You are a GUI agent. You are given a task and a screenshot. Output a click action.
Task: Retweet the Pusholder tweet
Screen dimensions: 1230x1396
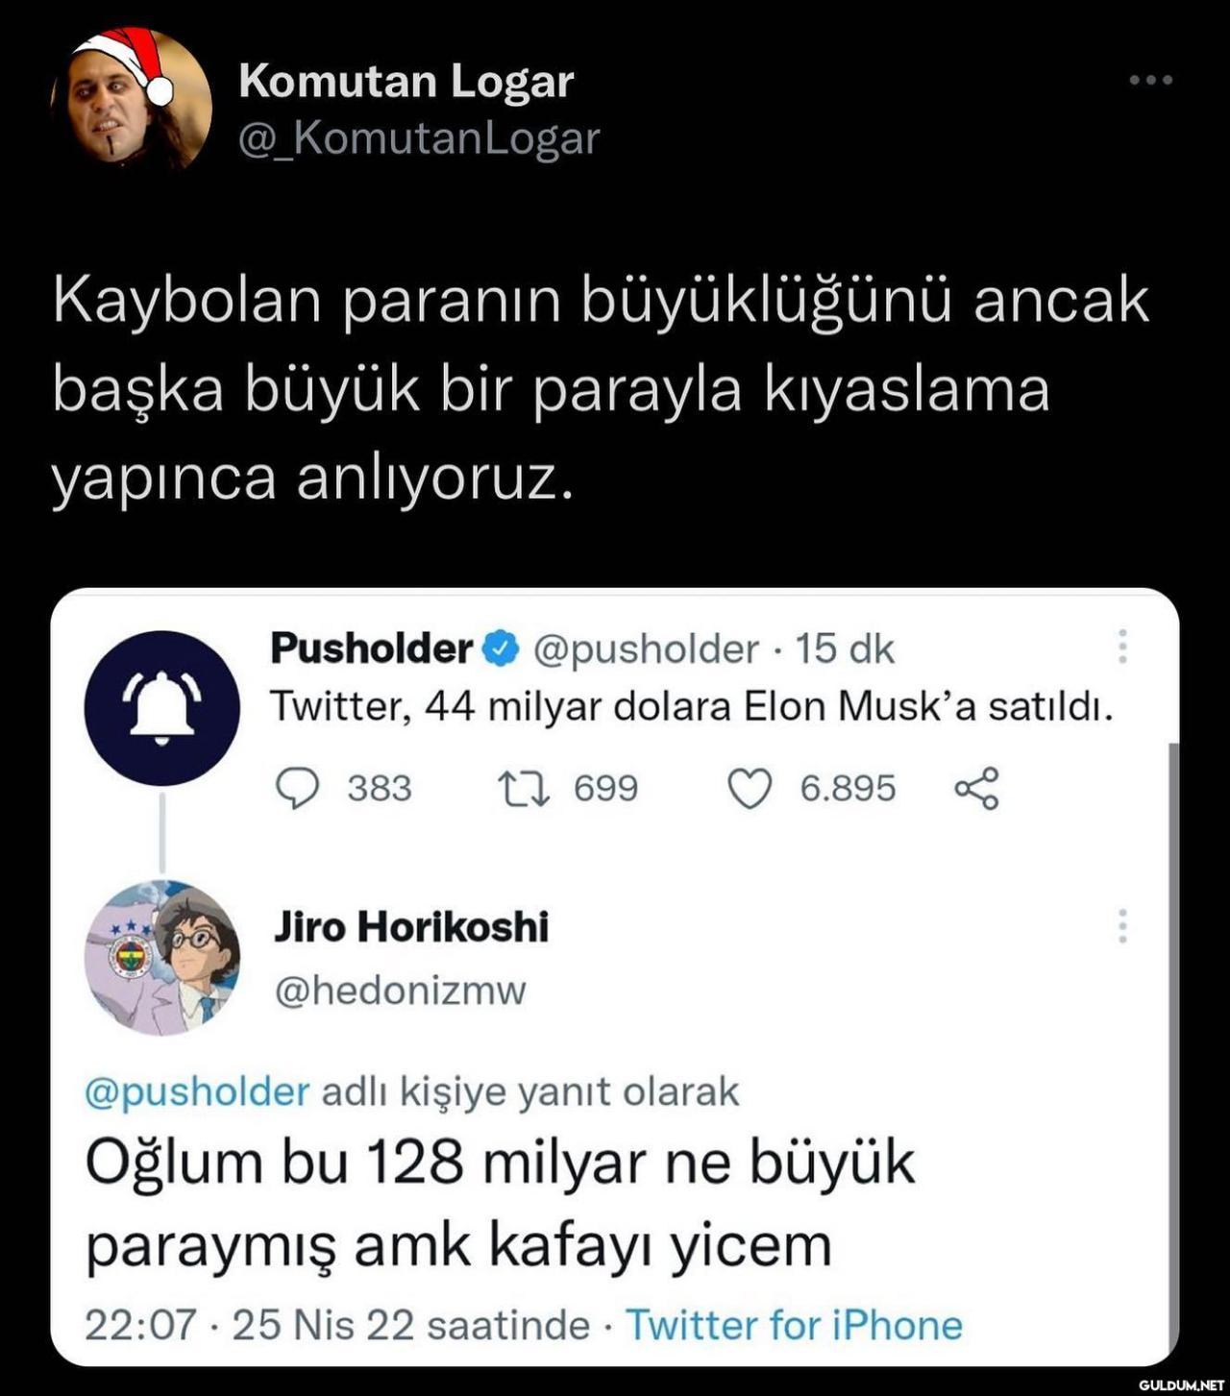click(x=524, y=789)
